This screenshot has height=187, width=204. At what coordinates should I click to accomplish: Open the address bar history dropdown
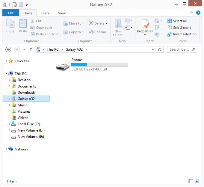pos(153,49)
